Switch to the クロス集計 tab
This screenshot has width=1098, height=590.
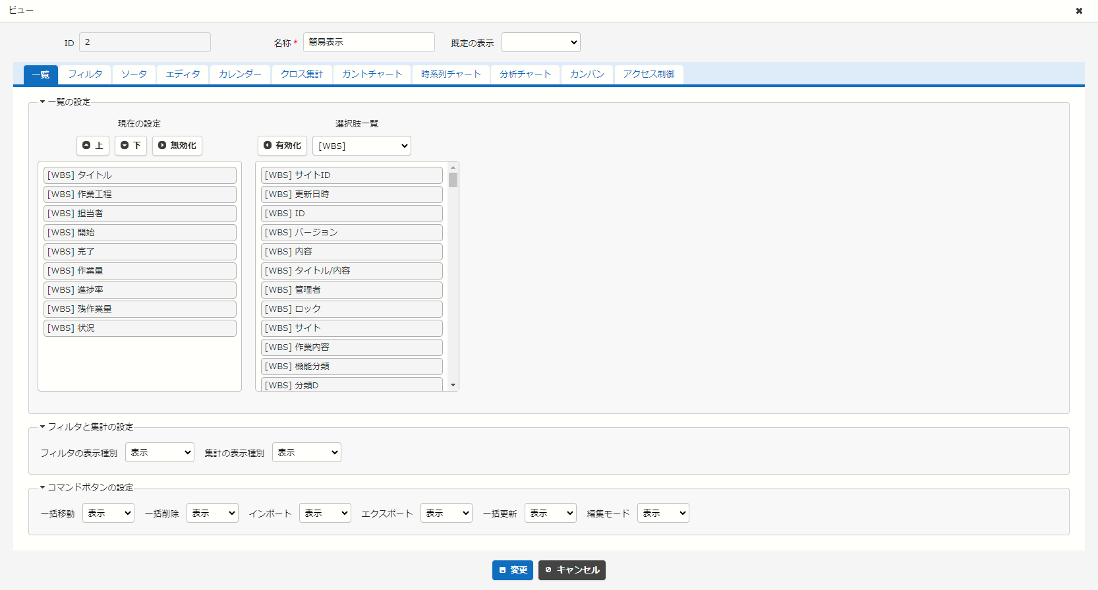point(302,74)
